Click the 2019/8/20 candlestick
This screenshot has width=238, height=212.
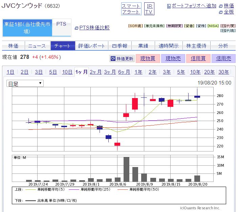pos(197,97)
